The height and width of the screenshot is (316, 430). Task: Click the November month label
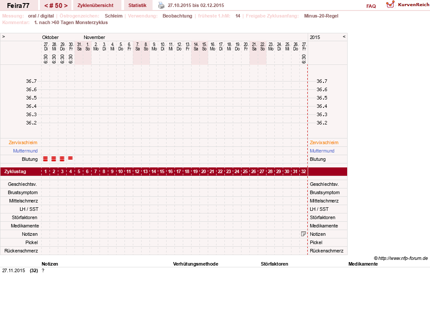tap(94, 37)
